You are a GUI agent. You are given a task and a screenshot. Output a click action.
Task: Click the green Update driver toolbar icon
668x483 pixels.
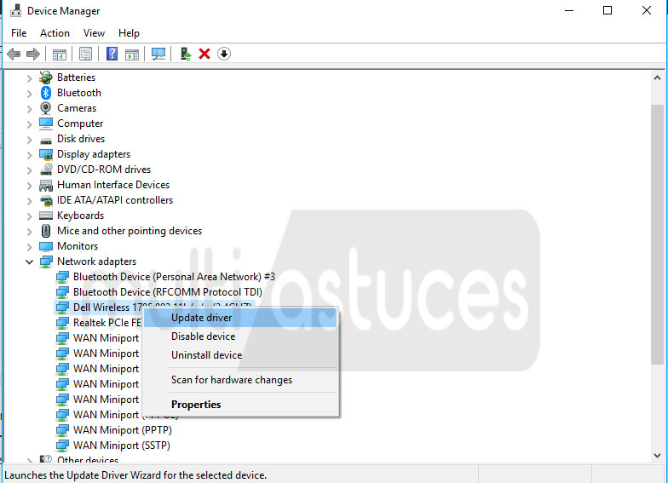[185, 54]
